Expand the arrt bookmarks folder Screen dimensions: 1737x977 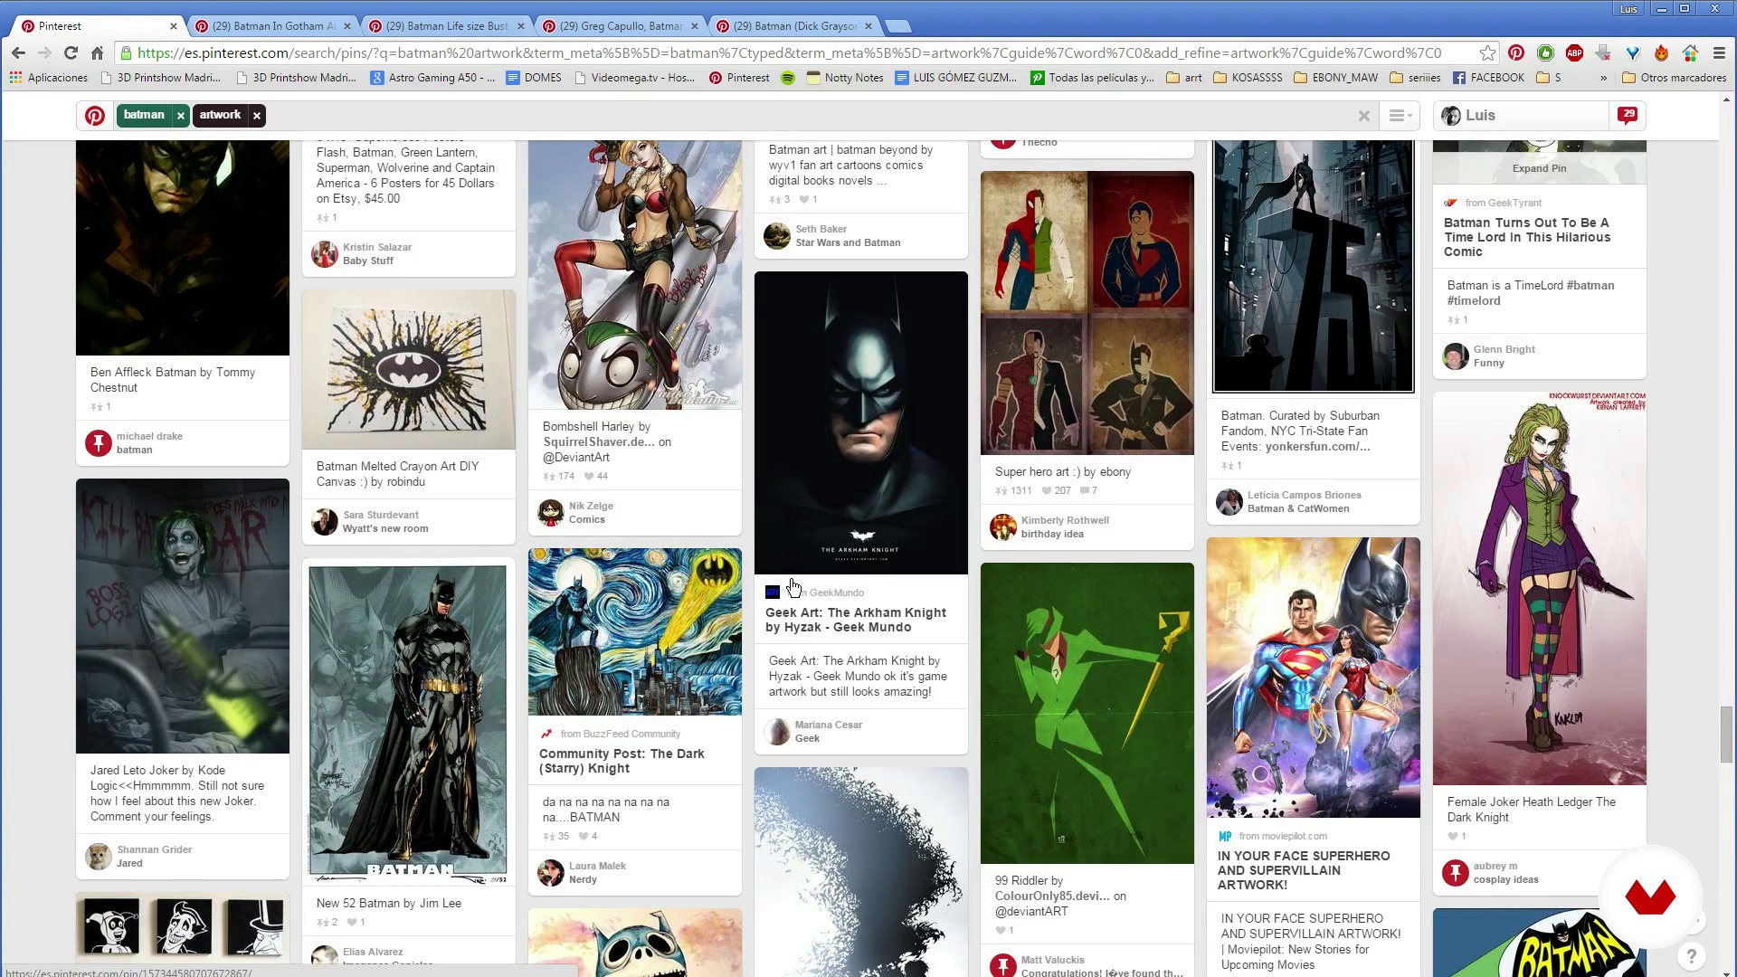tap(1184, 78)
